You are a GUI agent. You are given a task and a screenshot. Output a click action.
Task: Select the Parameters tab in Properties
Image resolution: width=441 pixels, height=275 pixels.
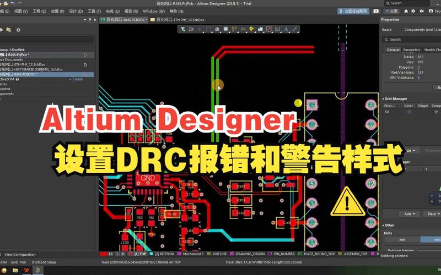[x=412, y=50]
